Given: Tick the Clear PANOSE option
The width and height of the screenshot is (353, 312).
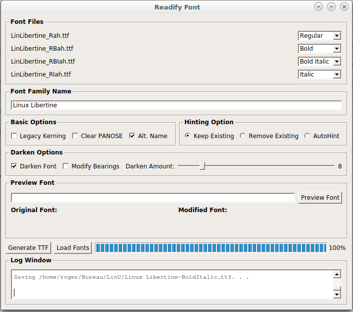Looking at the screenshot, I should 75,136.
